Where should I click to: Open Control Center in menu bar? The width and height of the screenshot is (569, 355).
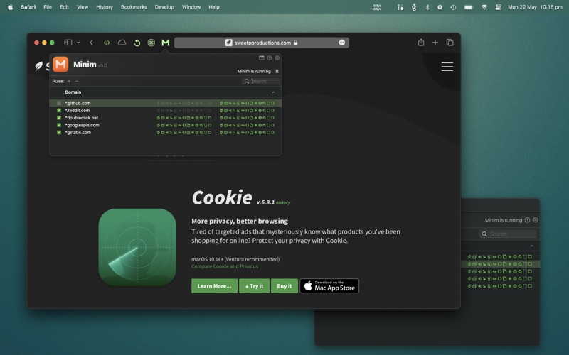point(499,7)
